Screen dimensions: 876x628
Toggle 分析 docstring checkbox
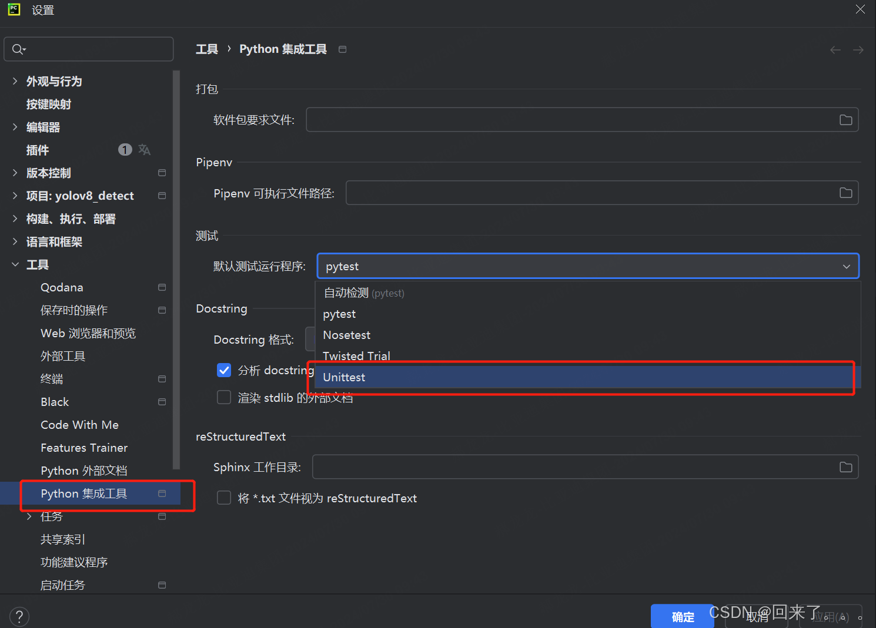(x=224, y=370)
